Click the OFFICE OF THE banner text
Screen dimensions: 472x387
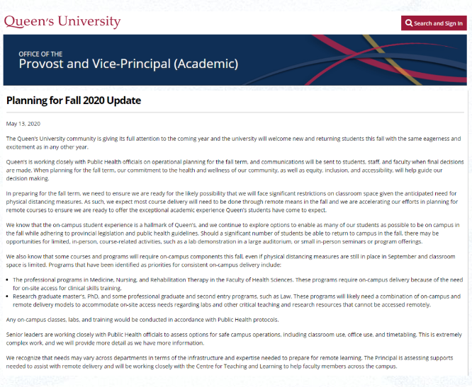[x=40, y=54]
